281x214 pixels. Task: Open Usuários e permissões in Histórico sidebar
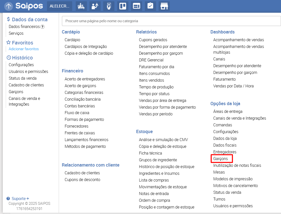tap(28, 71)
